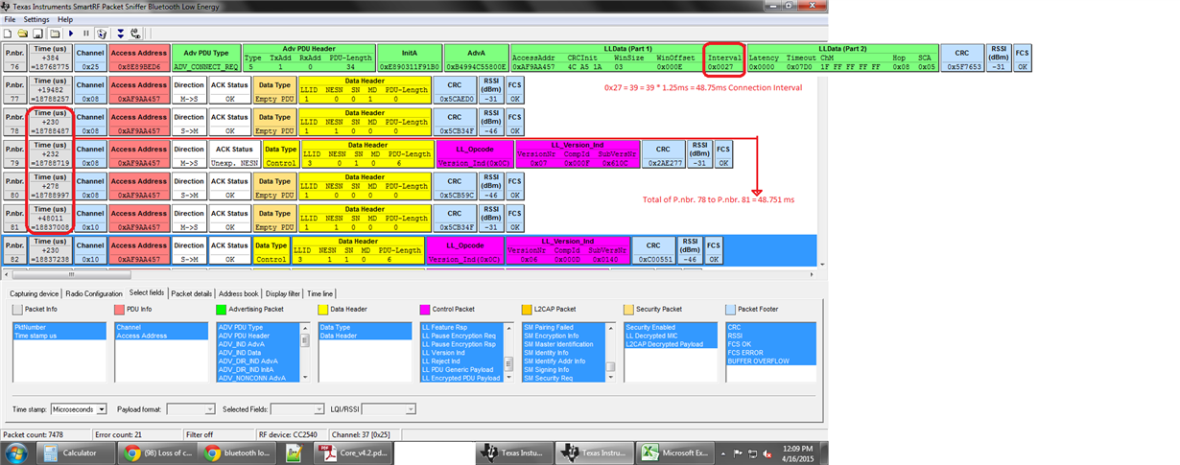Select 'ADV PDU Type' list item
Screen dimensions: 1180x465
click(258, 327)
